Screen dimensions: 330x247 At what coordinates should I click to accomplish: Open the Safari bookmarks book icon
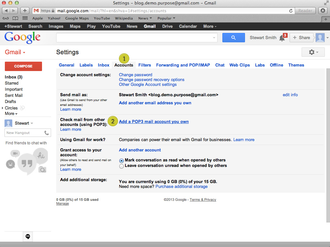(15, 18)
